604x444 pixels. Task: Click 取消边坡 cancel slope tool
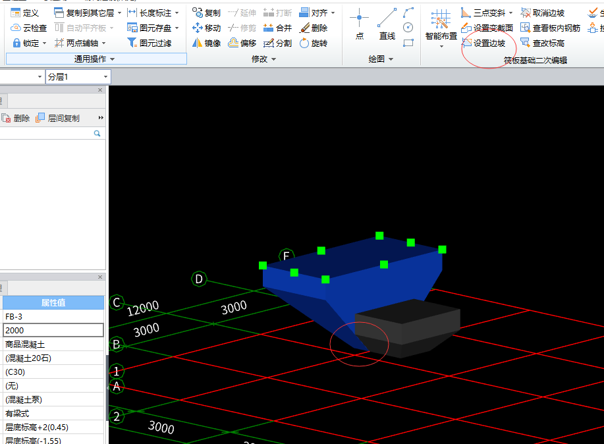point(542,13)
